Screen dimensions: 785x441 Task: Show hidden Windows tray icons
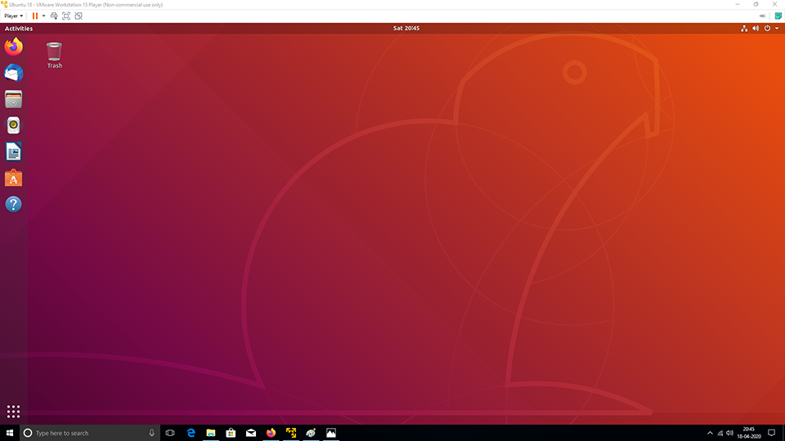pyautogui.click(x=710, y=433)
